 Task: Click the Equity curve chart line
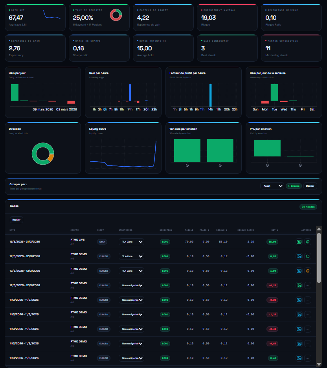(x=123, y=154)
